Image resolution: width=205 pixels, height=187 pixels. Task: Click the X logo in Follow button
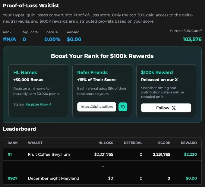[x=174, y=108]
